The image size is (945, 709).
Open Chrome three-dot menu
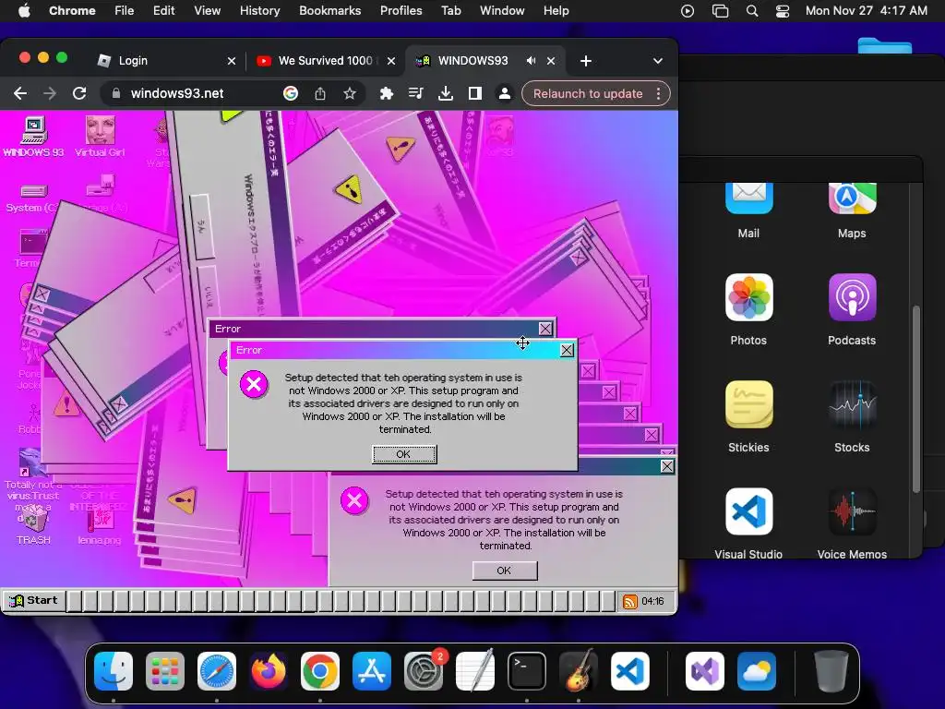[659, 93]
